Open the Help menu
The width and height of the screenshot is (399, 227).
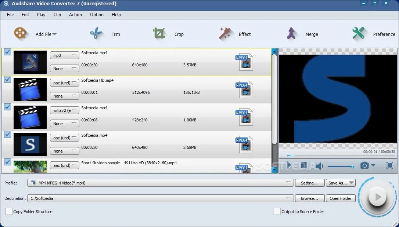click(x=116, y=14)
